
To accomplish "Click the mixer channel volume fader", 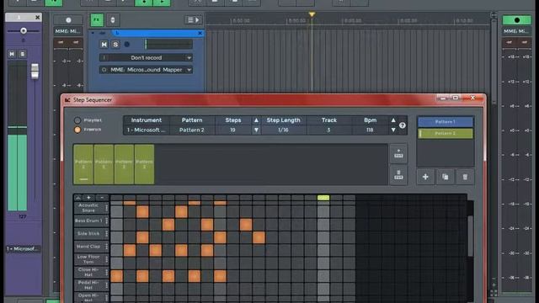I will click(x=35, y=71).
